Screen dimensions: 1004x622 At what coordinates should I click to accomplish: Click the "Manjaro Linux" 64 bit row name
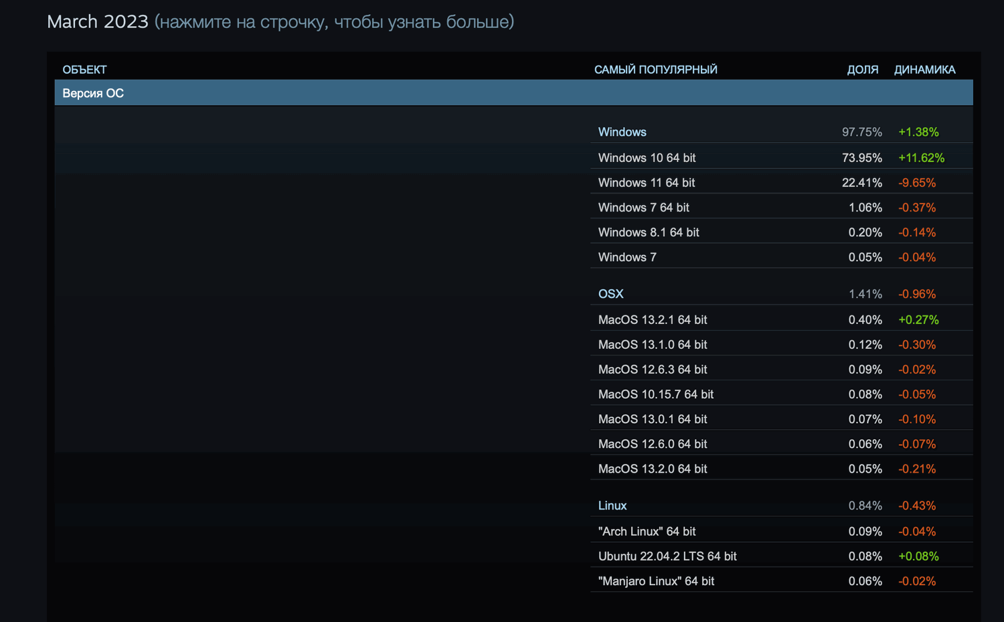coord(657,581)
